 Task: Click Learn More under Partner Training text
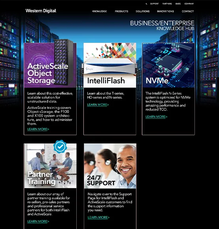pos(38,221)
